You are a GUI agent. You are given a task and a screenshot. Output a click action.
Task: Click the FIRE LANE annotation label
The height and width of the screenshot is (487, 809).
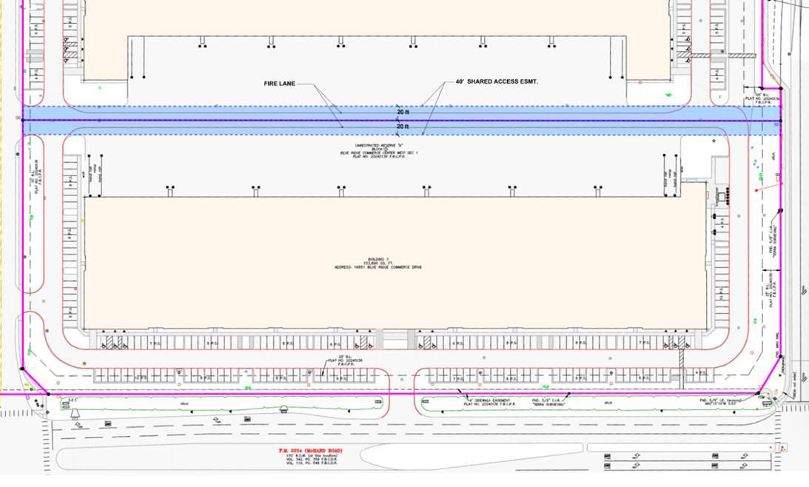tap(279, 84)
